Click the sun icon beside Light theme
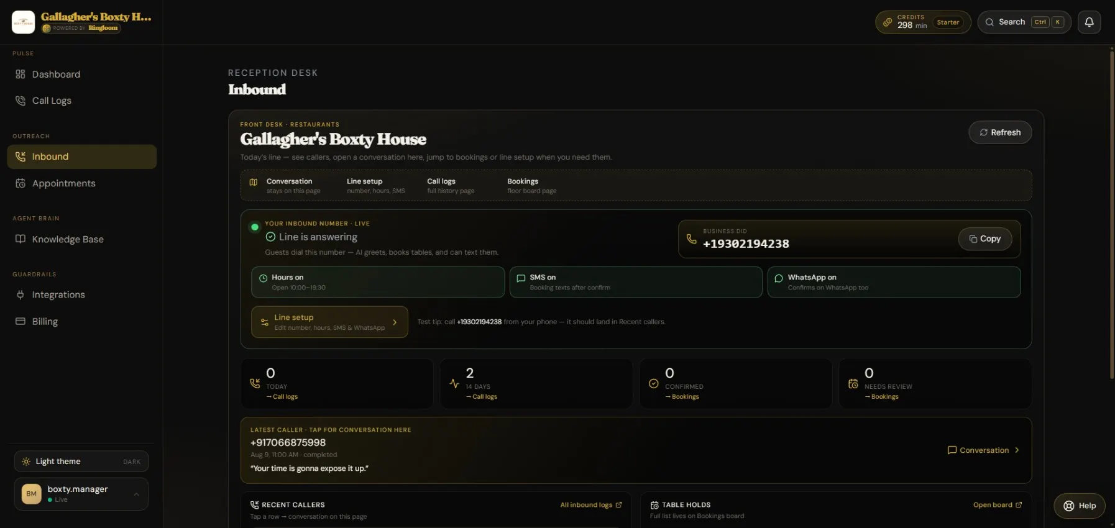 tap(26, 462)
